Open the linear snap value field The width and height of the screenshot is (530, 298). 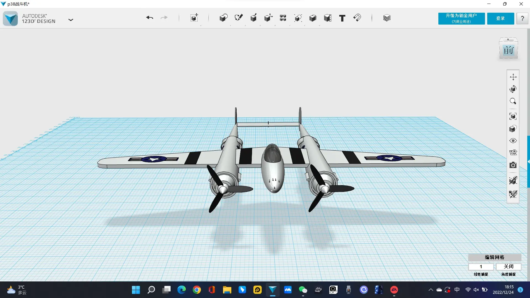click(481, 267)
